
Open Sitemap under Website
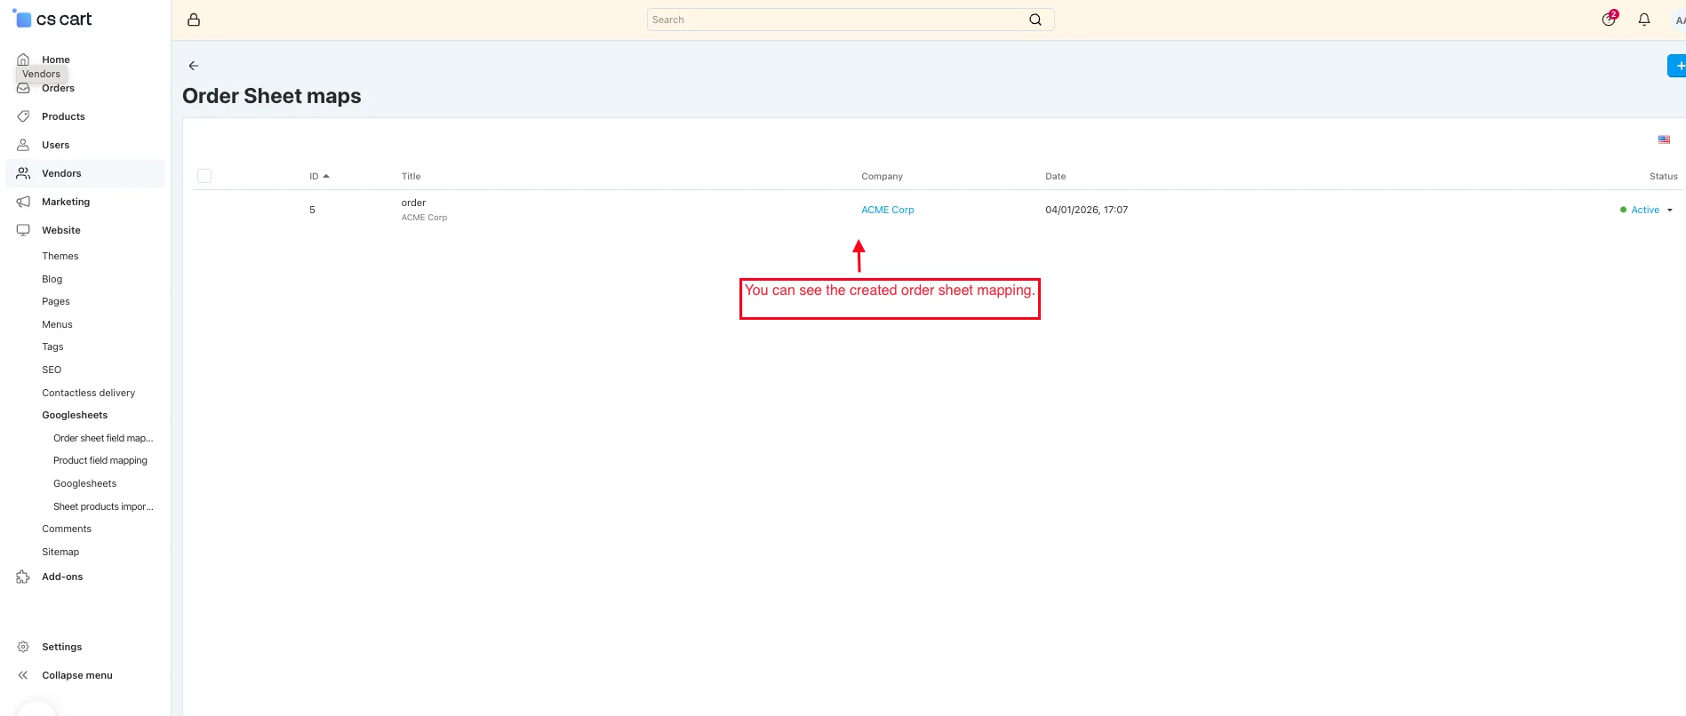pos(60,552)
